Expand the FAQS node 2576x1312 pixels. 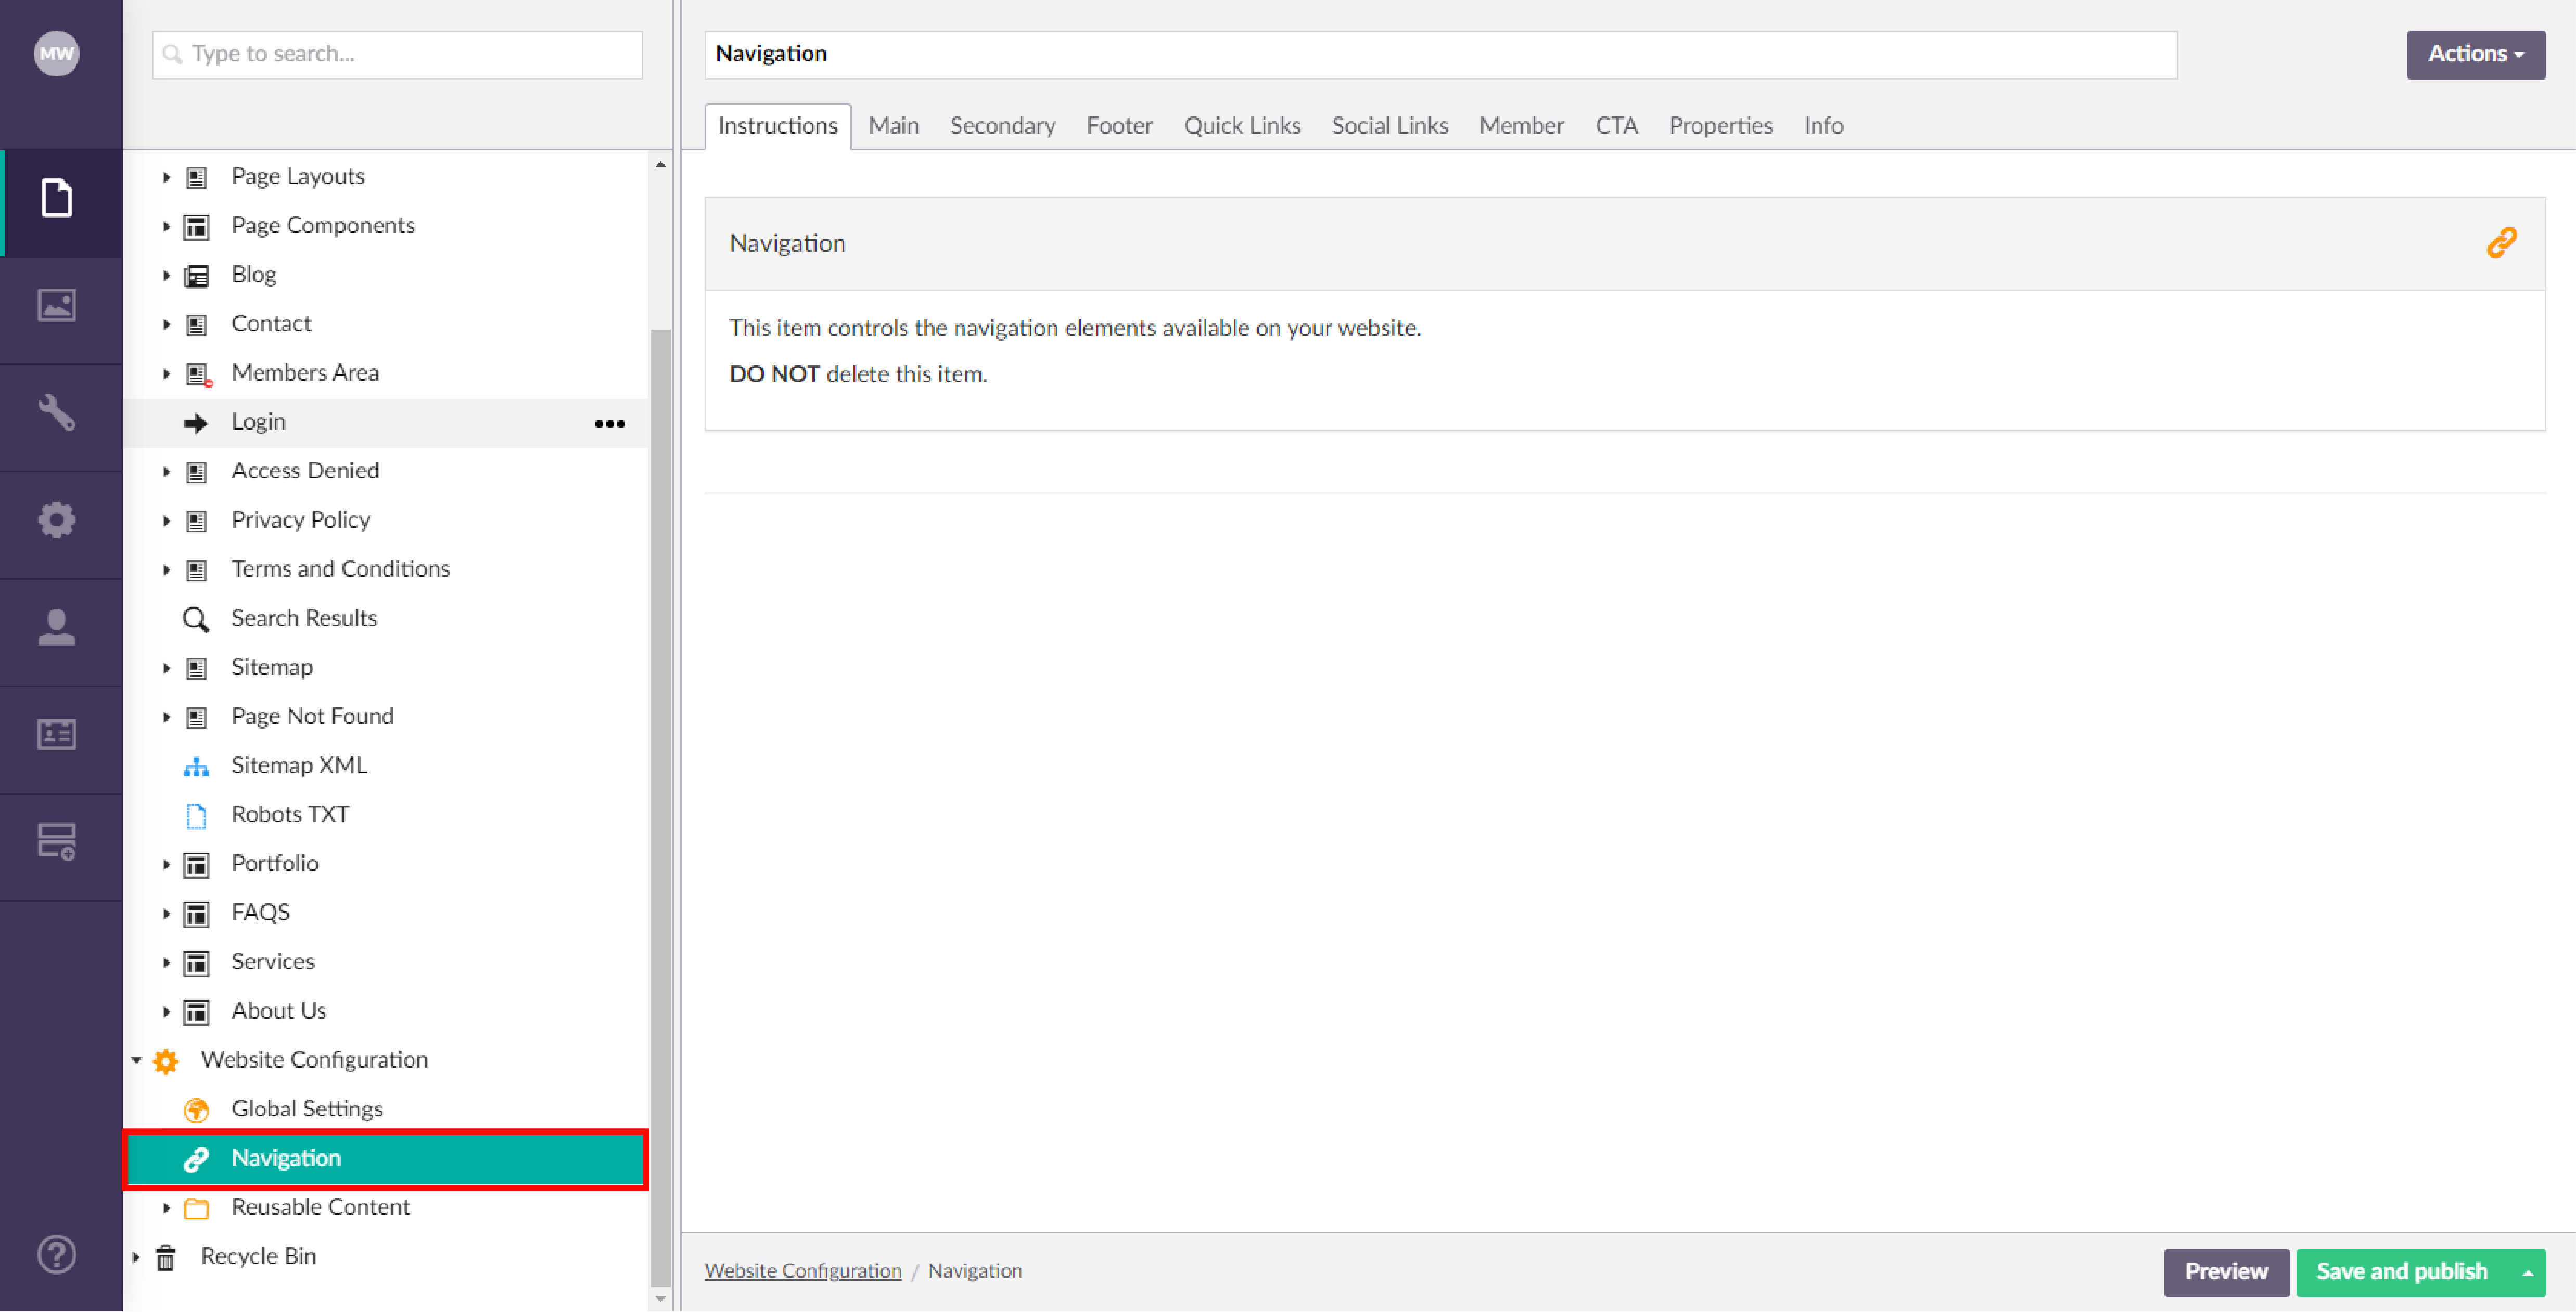coord(166,912)
